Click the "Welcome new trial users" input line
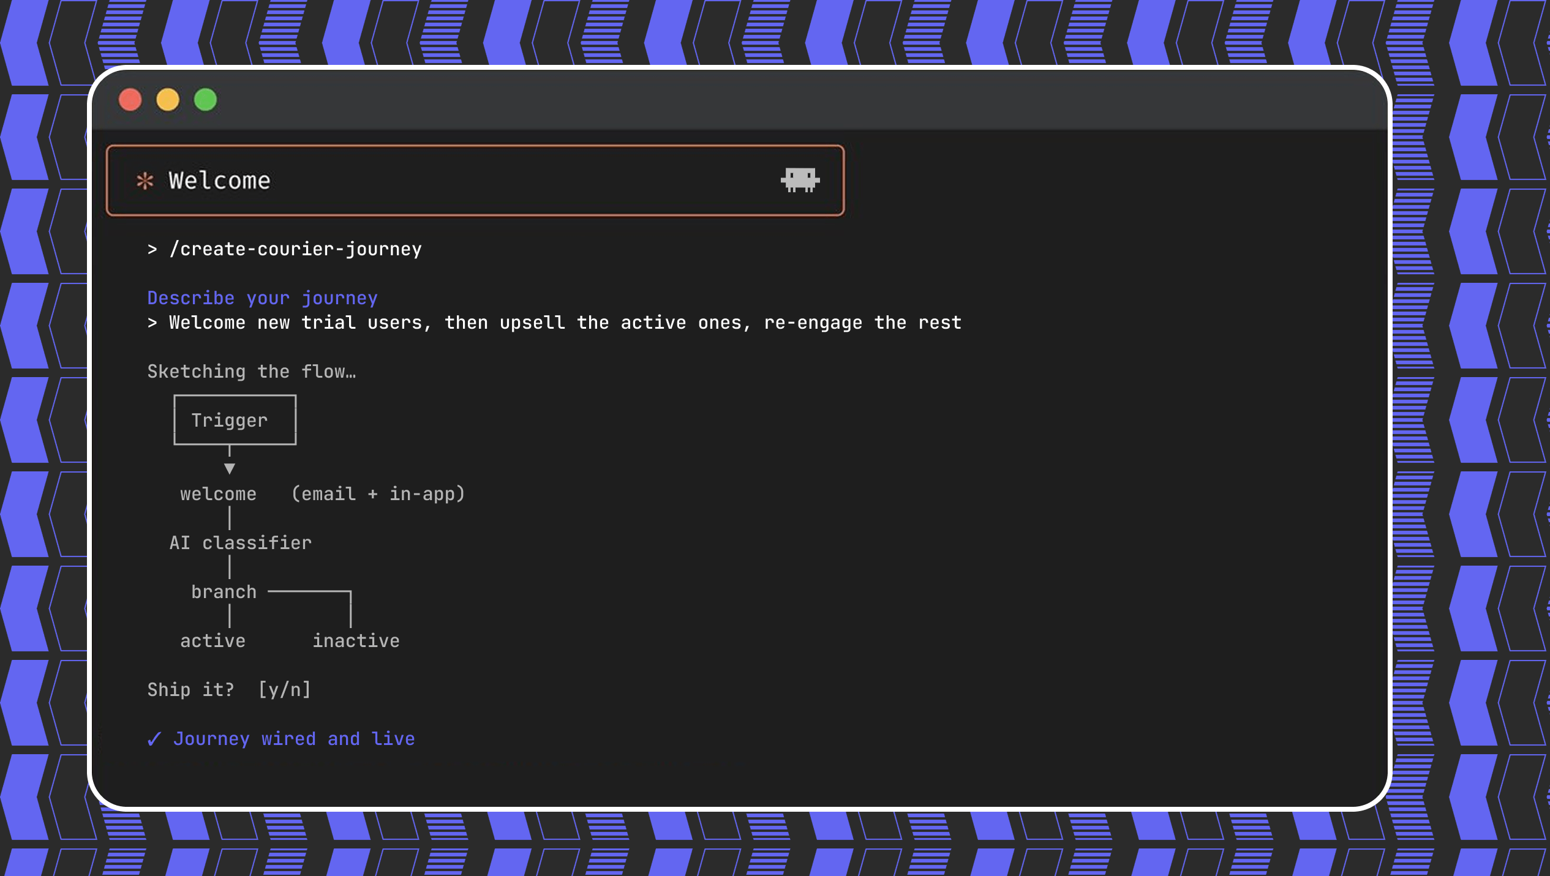 554,323
